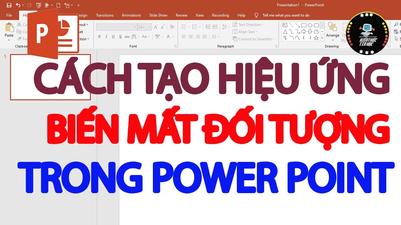401x225 pixels.
Task: Open the Text Direction dropdown
Action: 248,25
